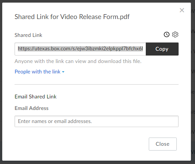Click blank dialog area left of Close button
The height and width of the screenshot is (164, 195).
tap(81, 144)
